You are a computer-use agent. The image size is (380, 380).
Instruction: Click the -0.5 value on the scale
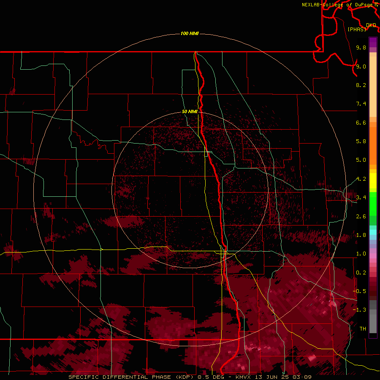[x=359, y=291]
